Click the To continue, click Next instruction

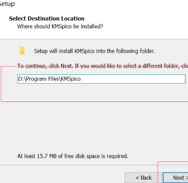pos(45,66)
